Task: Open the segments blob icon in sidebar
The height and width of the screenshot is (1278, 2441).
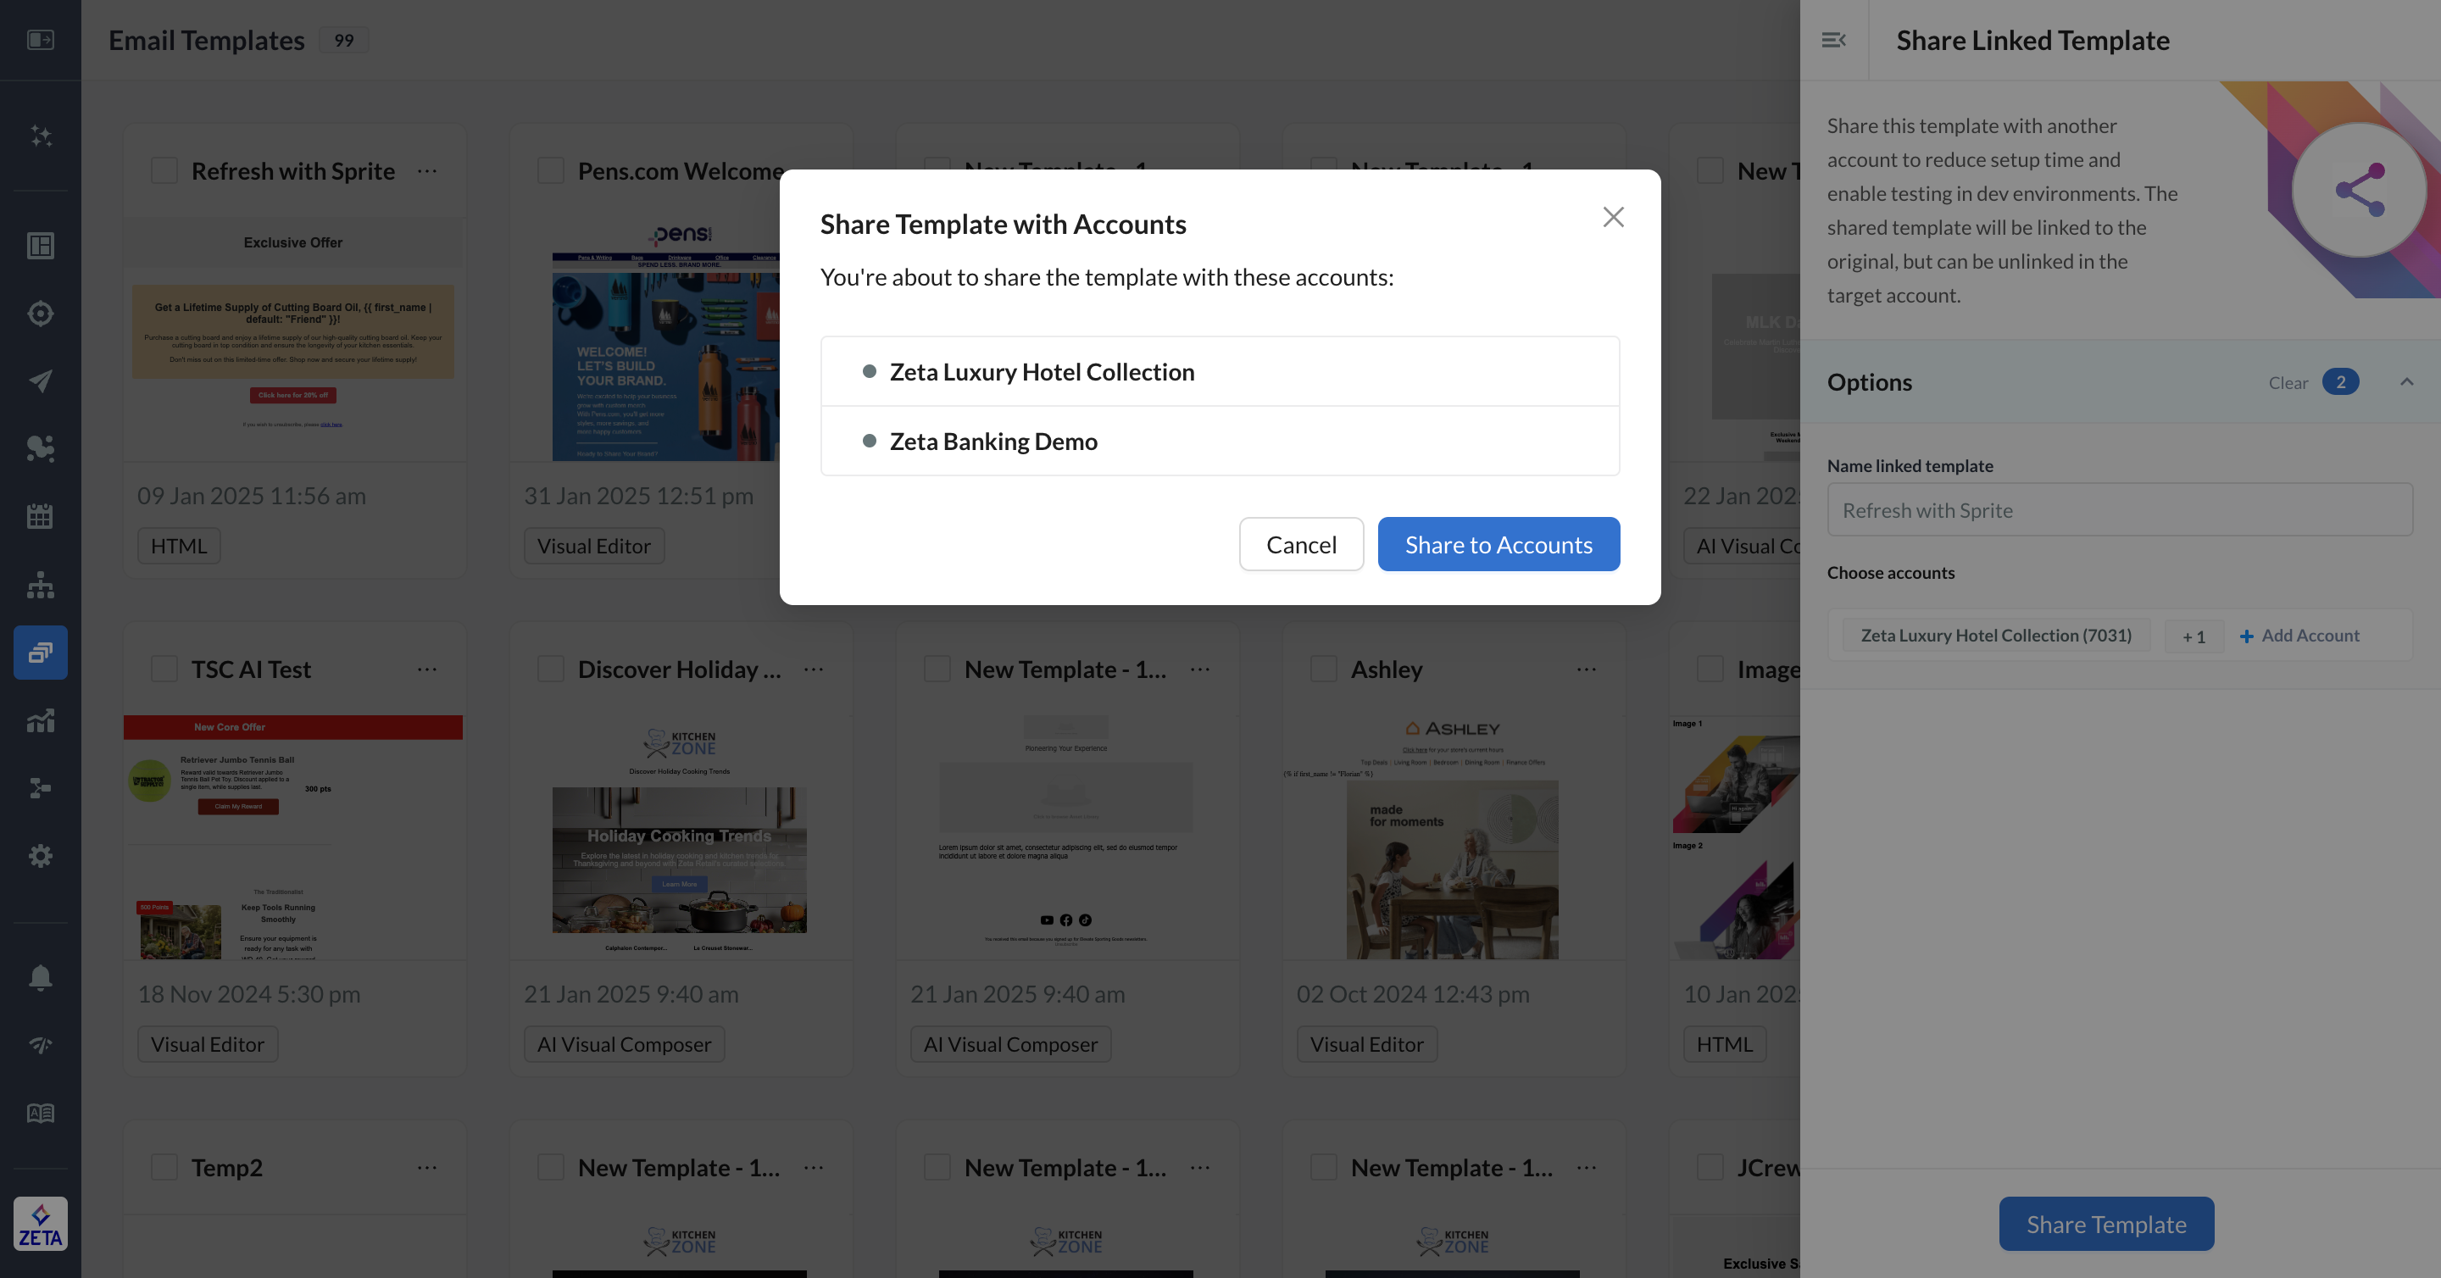Action: (40, 448)
